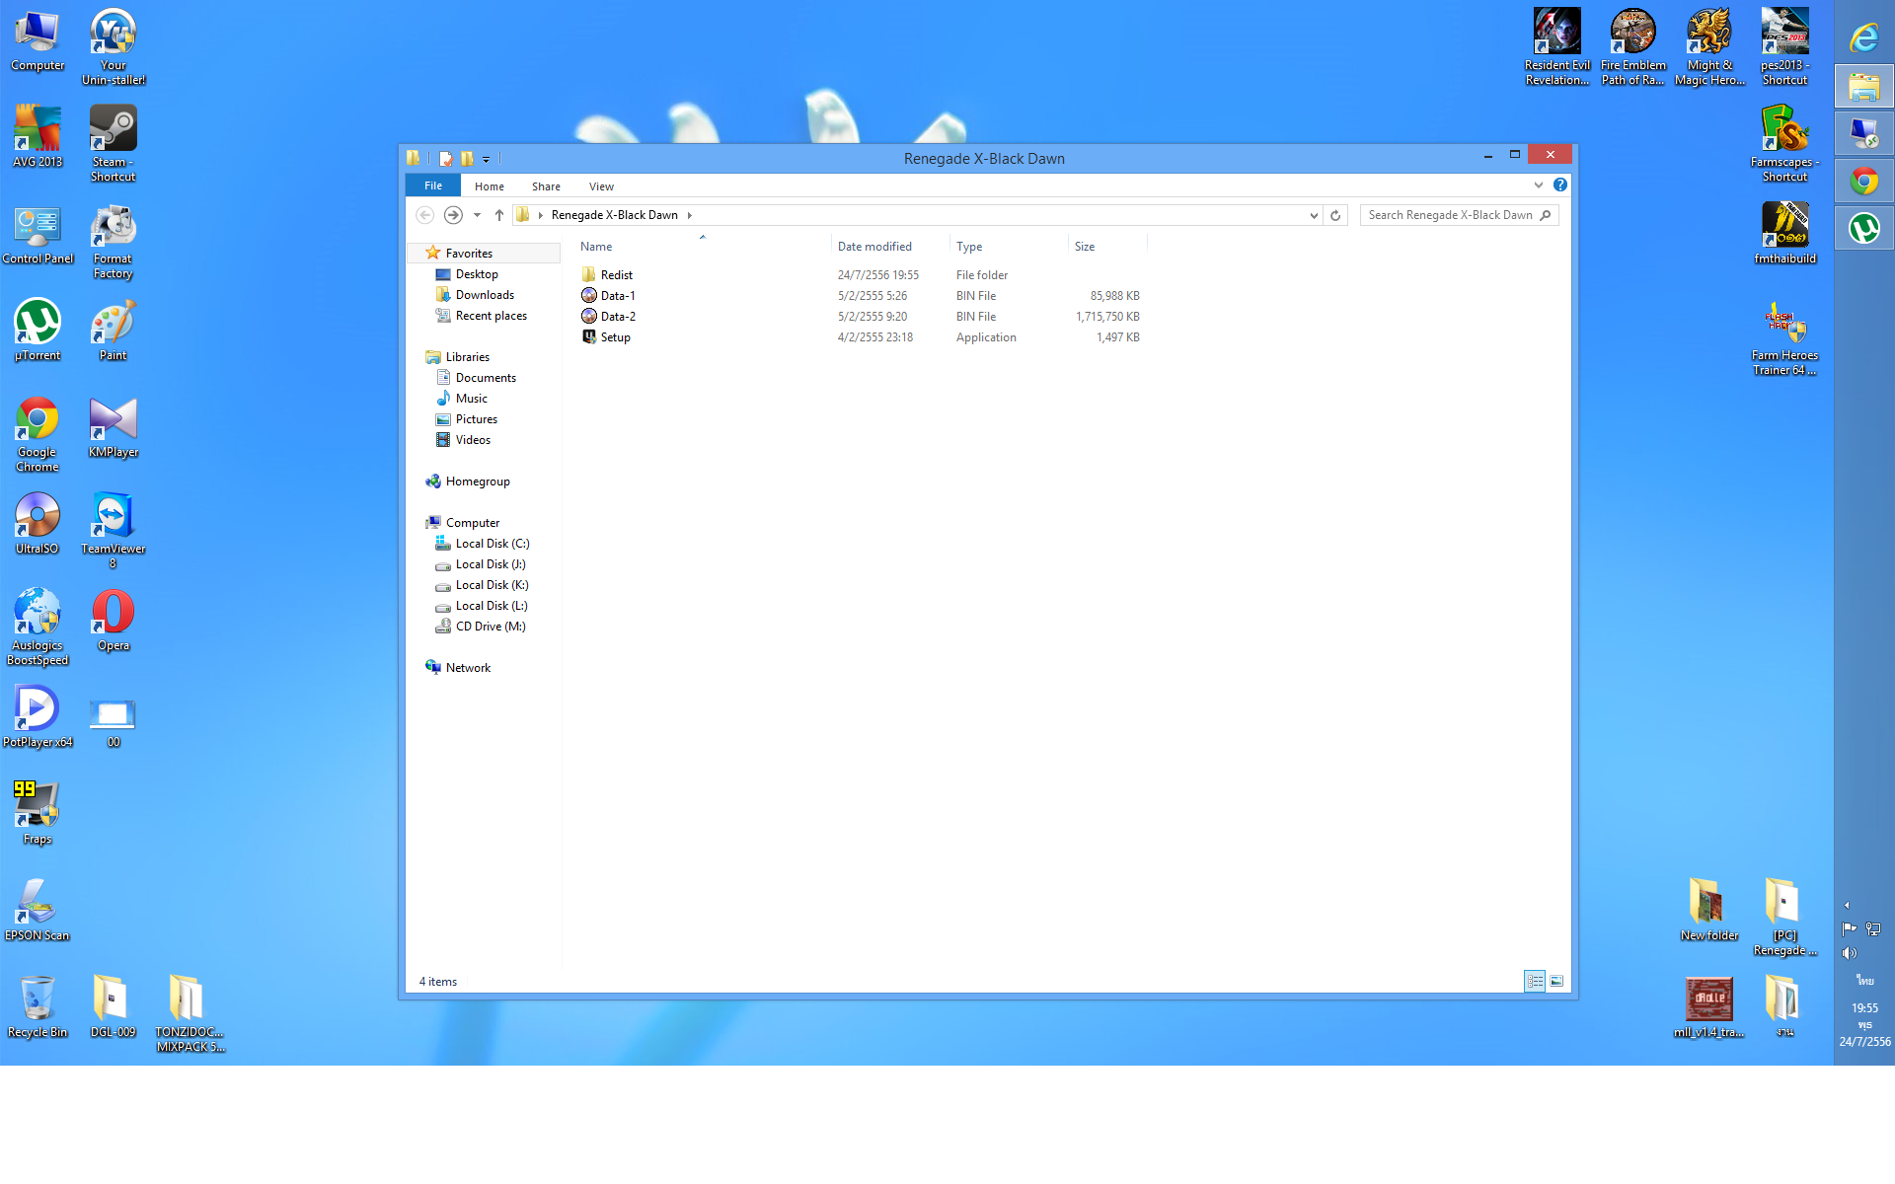Expand the ribbon with chevron arrow
This screenshot has width=1895, height=1184.
pyautogui.click(x=1538, y=185)
